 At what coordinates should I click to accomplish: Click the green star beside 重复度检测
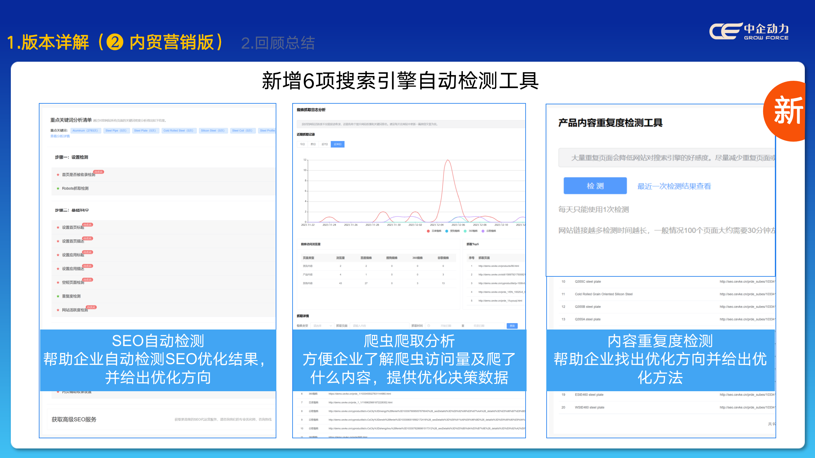[58, 296]
